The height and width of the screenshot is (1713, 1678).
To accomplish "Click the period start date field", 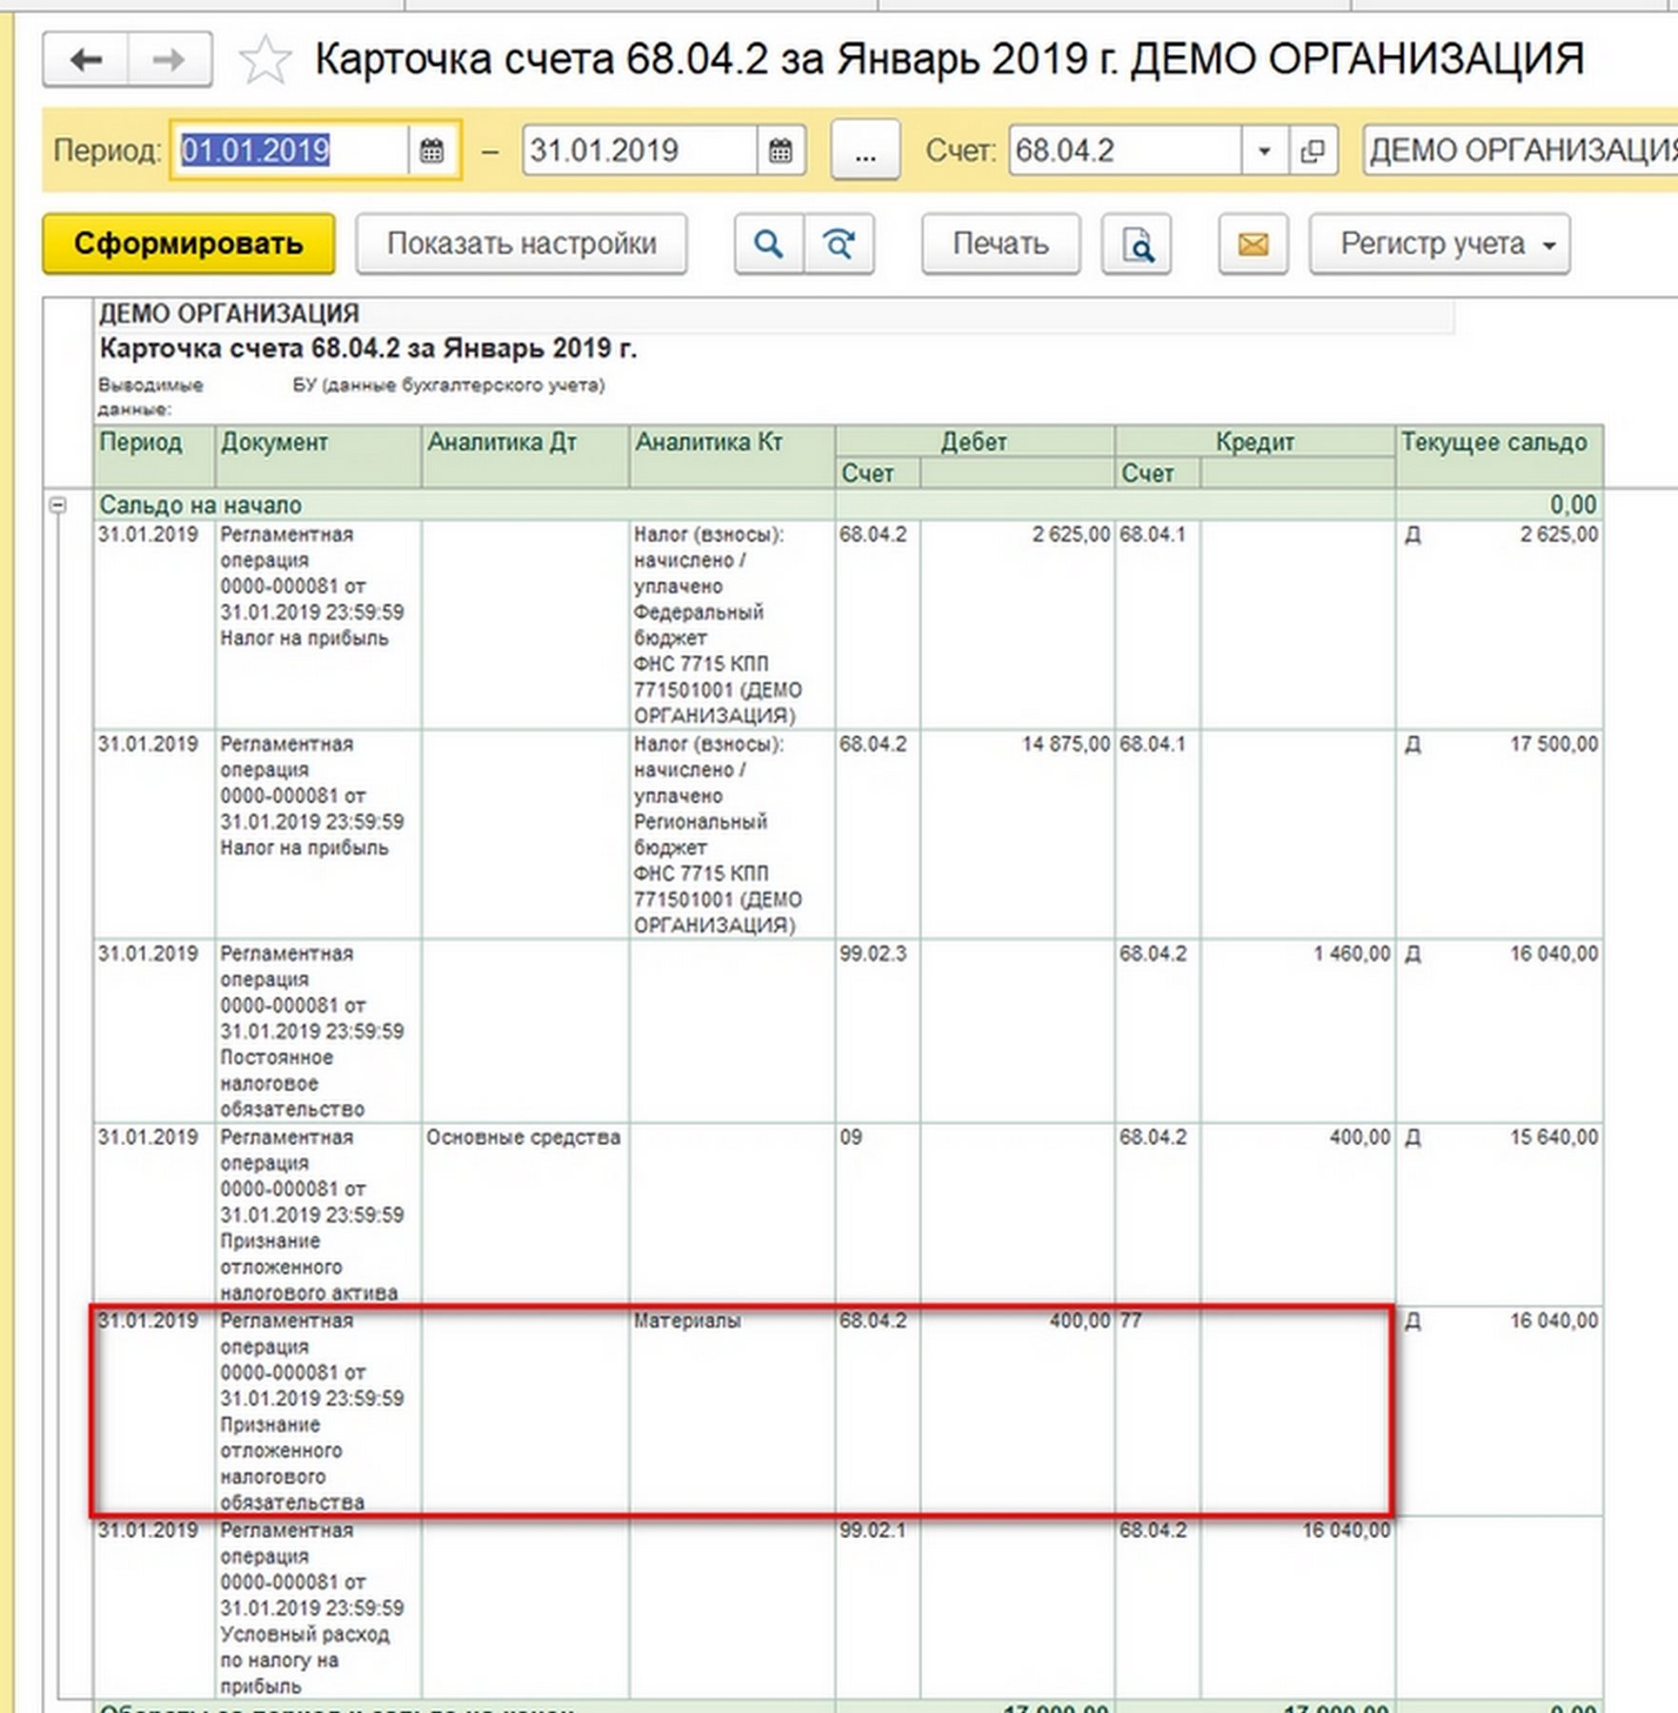I will (x=289, y=150).
